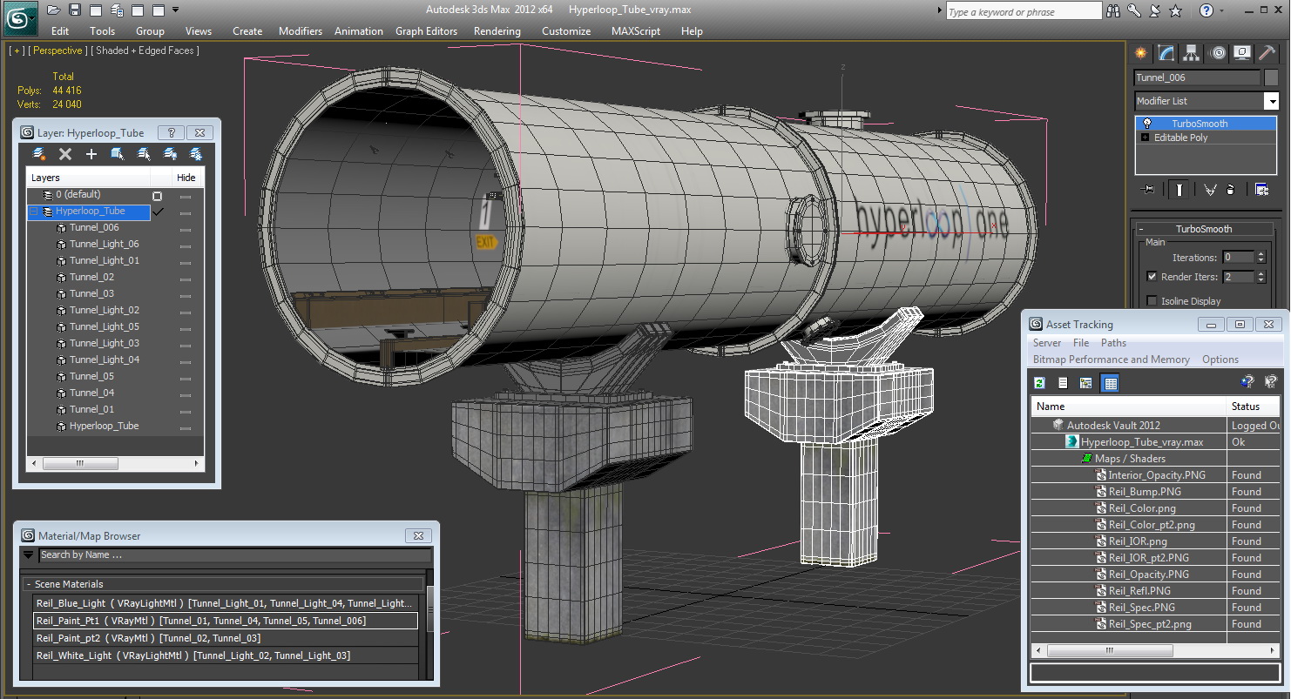
Task: Open the Shaded + Edged Faces viewport menu
Action: coord(145,50)
